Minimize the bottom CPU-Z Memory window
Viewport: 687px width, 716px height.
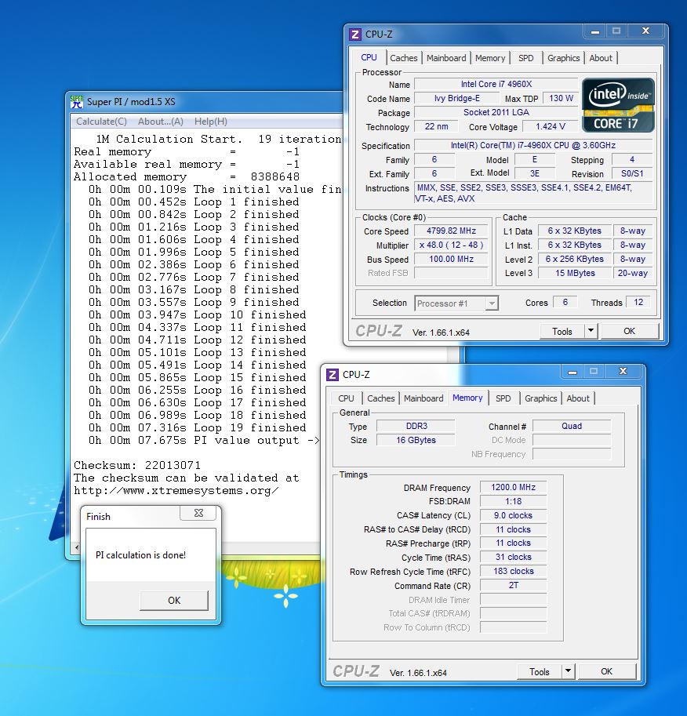(x=572, y=372)
